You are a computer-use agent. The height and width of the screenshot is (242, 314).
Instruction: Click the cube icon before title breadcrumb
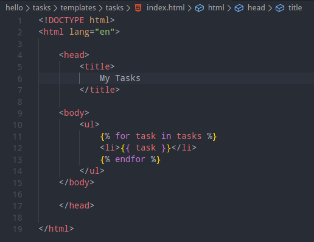280,8
